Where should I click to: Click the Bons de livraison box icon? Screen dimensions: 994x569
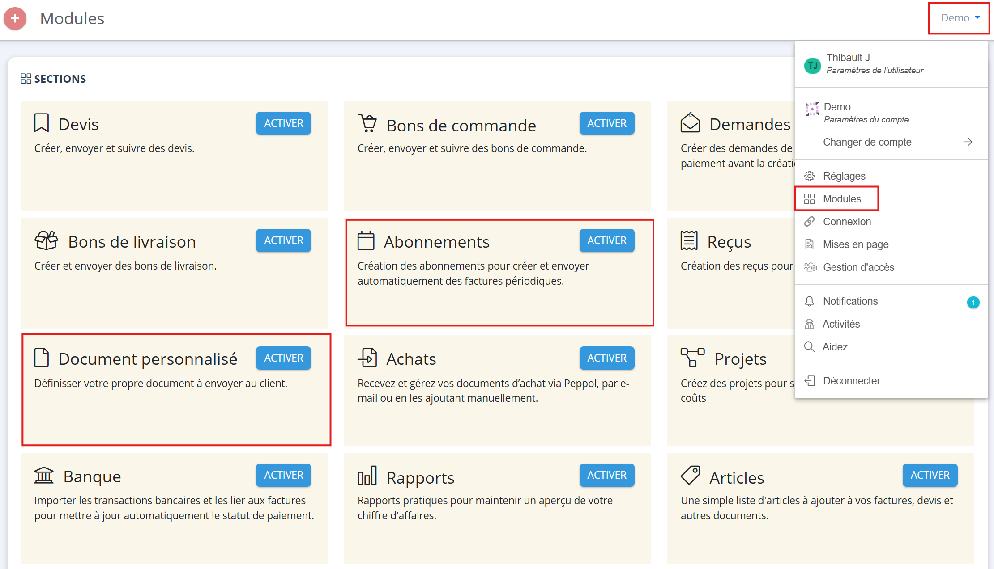pyautogui.click(x=47, y=240)
